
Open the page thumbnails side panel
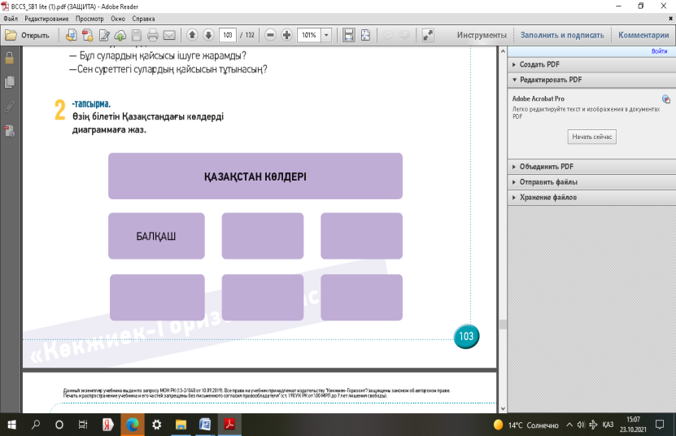pos(10,81)
